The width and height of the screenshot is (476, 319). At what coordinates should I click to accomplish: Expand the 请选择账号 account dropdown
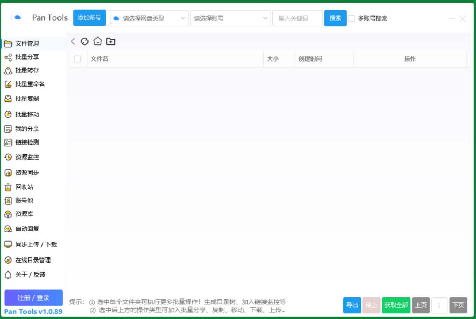pyautogui.click(x=230, y=18)
